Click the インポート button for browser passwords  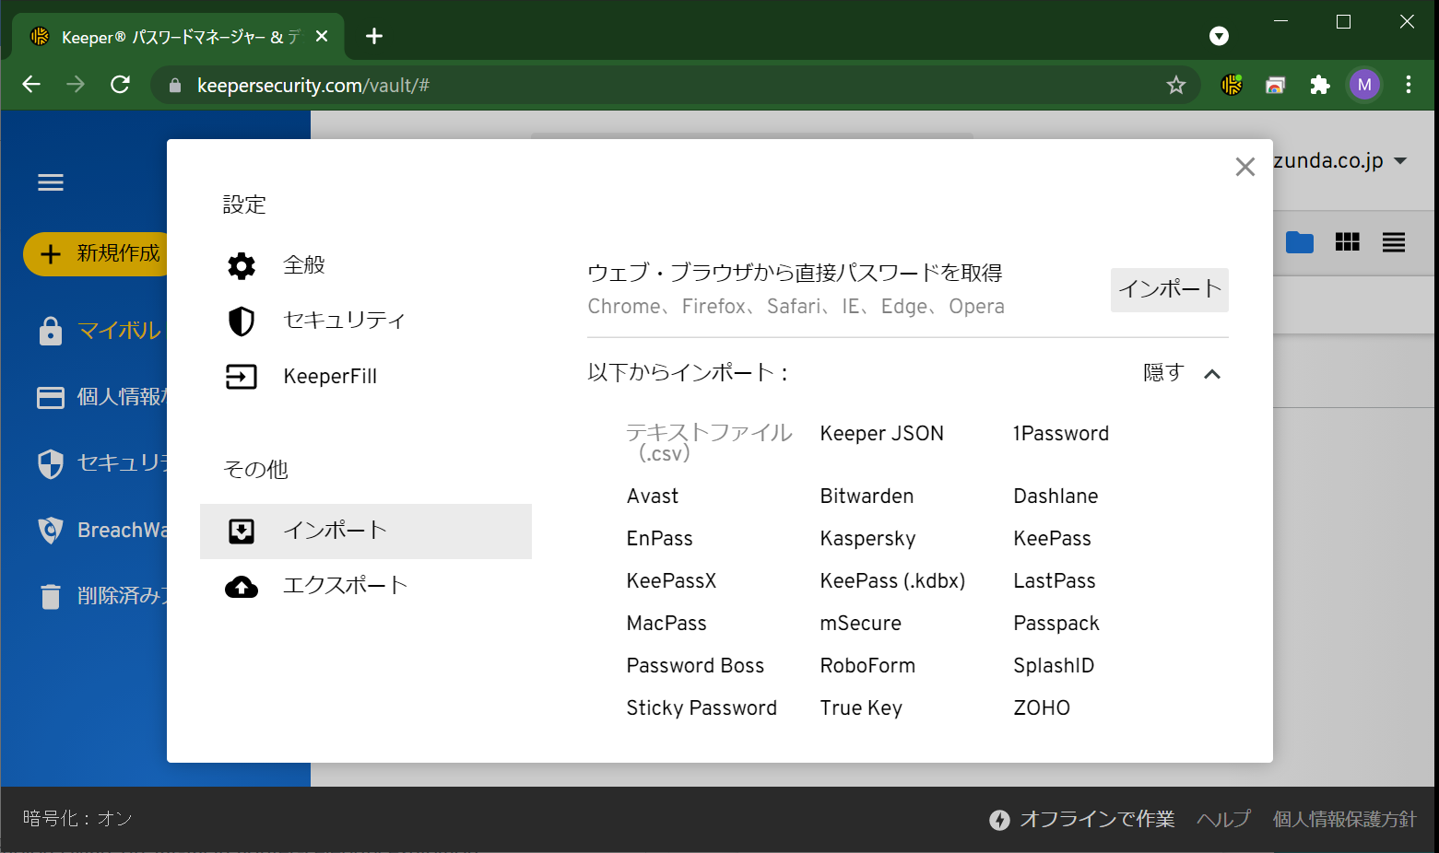point(1169,289)
